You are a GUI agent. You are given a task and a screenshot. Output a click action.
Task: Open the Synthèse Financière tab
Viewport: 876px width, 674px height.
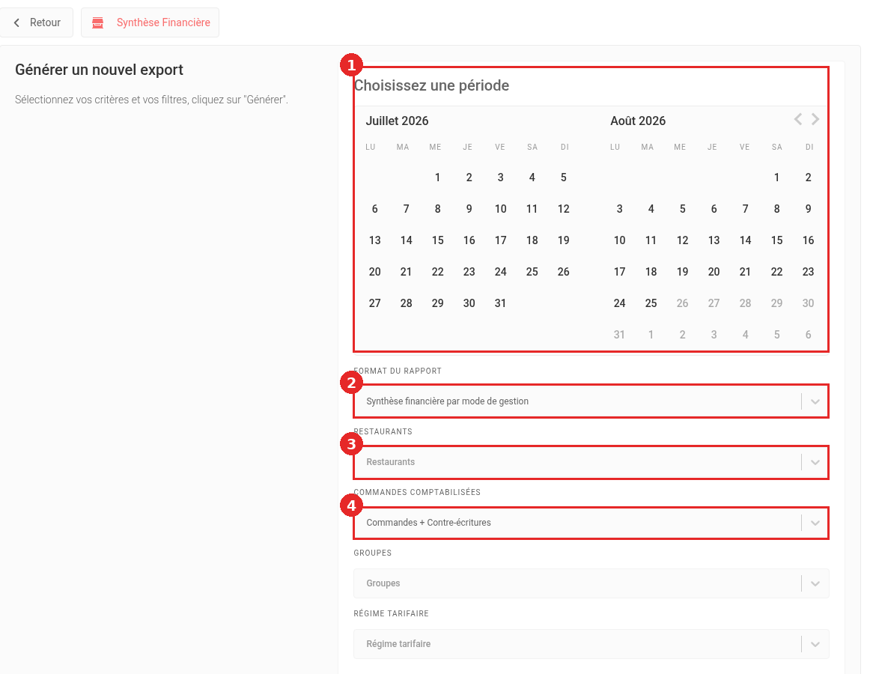click(150, 22)
